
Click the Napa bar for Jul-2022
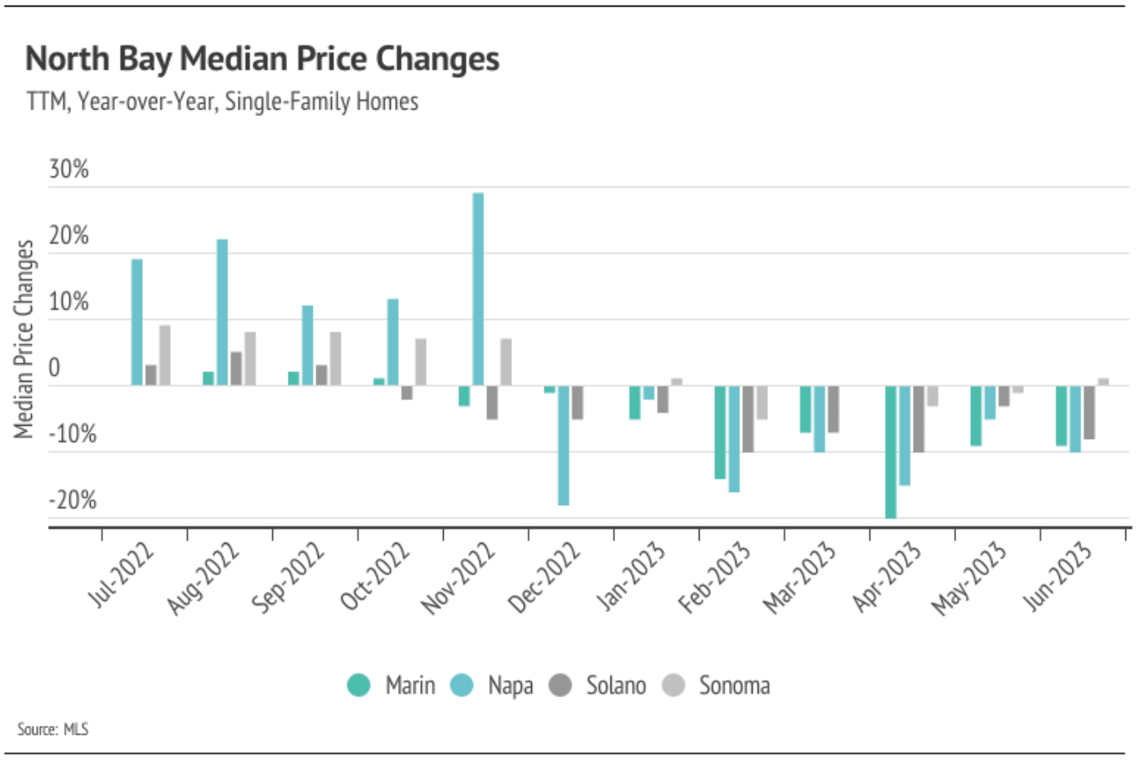coord(137,322)
